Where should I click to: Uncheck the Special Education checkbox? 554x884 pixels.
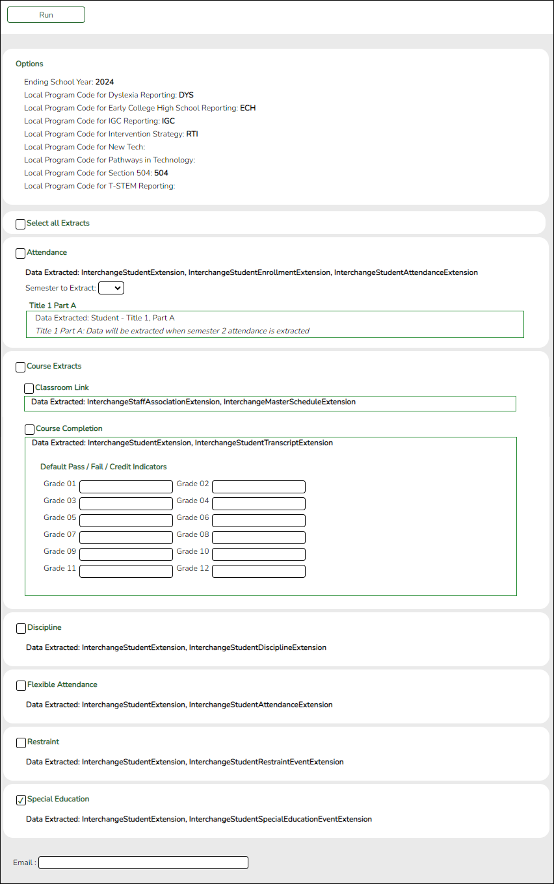(20, 799)
